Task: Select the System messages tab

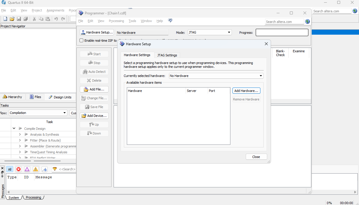Action: click(x=14, y=198)
